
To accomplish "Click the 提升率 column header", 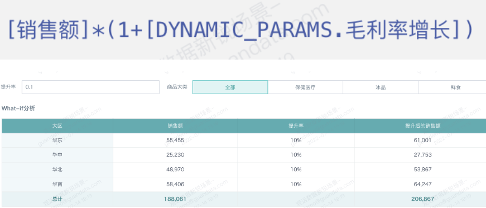I will pyautogui.click(x=296, y=126).
